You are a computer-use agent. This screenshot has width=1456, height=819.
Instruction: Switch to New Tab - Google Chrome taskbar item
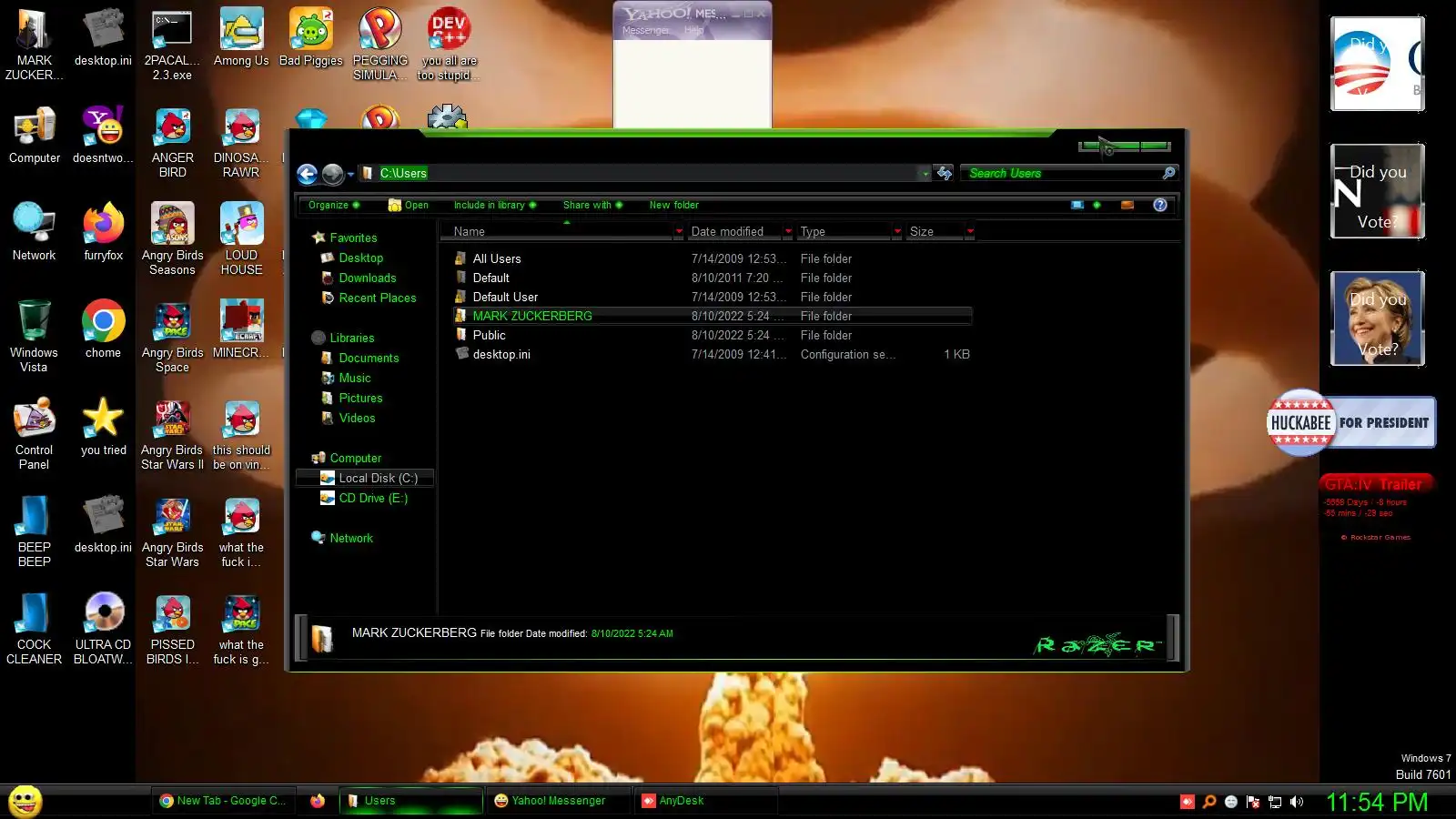(x=223, y=801)
